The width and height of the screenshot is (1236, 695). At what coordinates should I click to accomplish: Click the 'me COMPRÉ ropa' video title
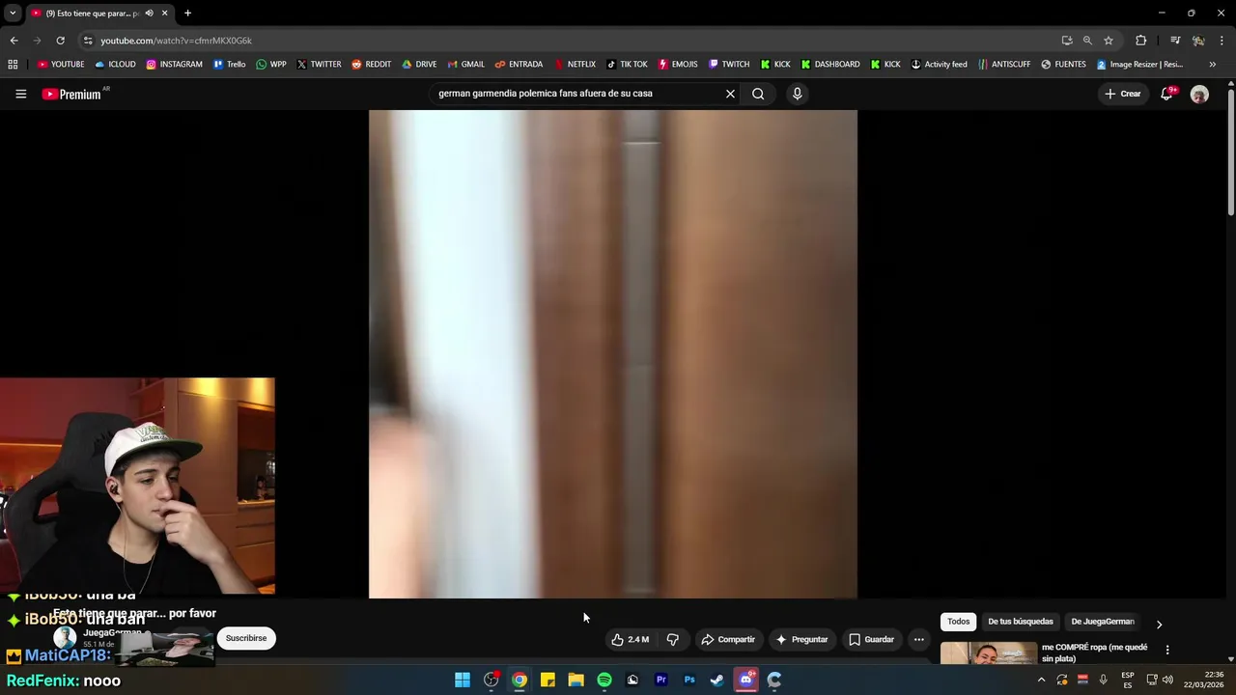click(1094, 653)
